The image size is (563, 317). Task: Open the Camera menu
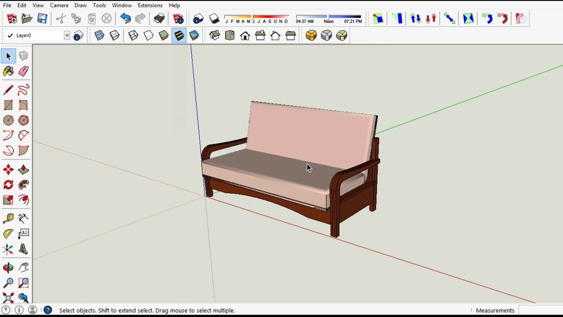(x=59, y=5)
